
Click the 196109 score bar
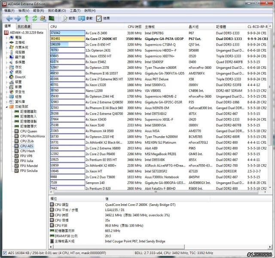67,44
